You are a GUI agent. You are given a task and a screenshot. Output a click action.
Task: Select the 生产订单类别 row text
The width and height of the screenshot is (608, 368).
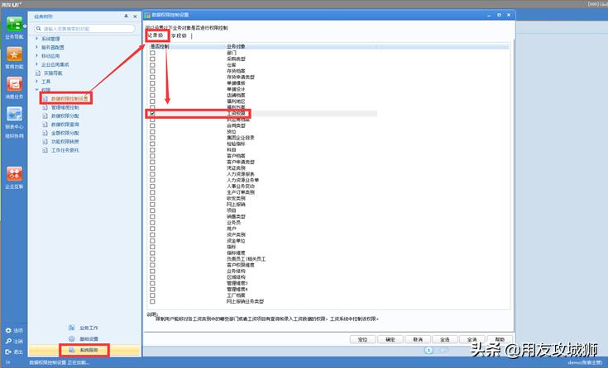(x=241, y=192)
